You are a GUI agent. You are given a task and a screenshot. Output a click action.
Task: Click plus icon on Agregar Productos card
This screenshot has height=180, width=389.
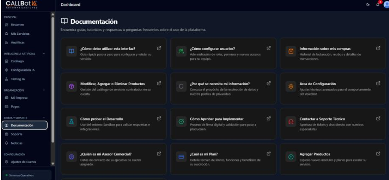[291, 157]
